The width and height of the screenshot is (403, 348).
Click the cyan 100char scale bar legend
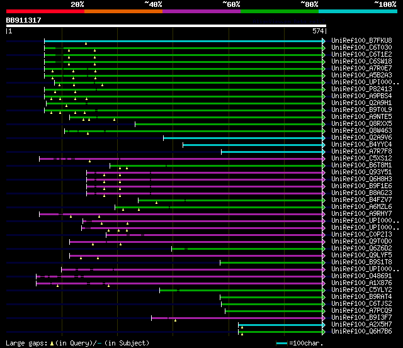[x=281, y=344]
